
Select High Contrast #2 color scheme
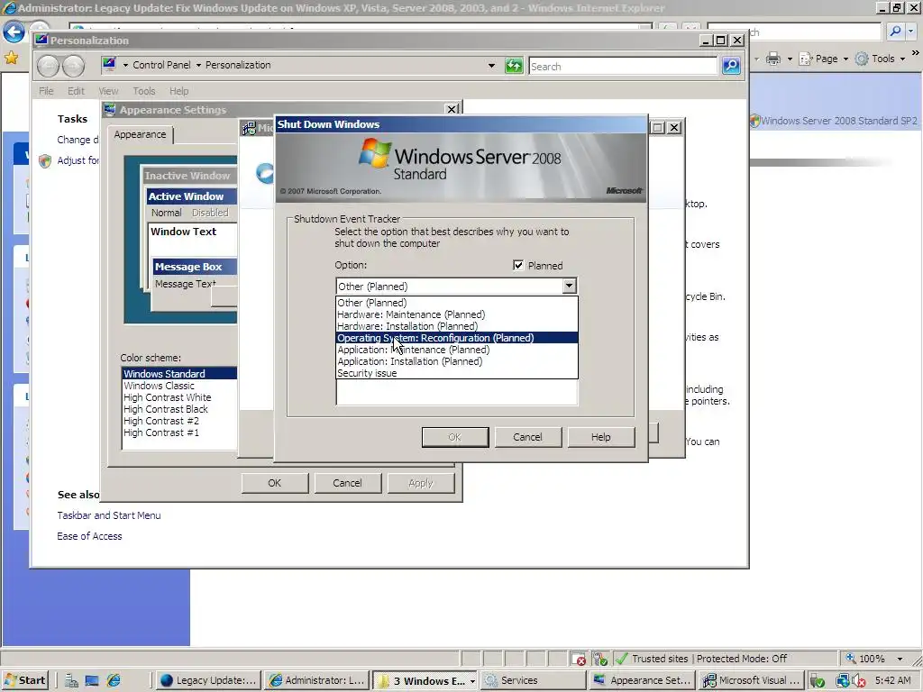click(179, 421)
